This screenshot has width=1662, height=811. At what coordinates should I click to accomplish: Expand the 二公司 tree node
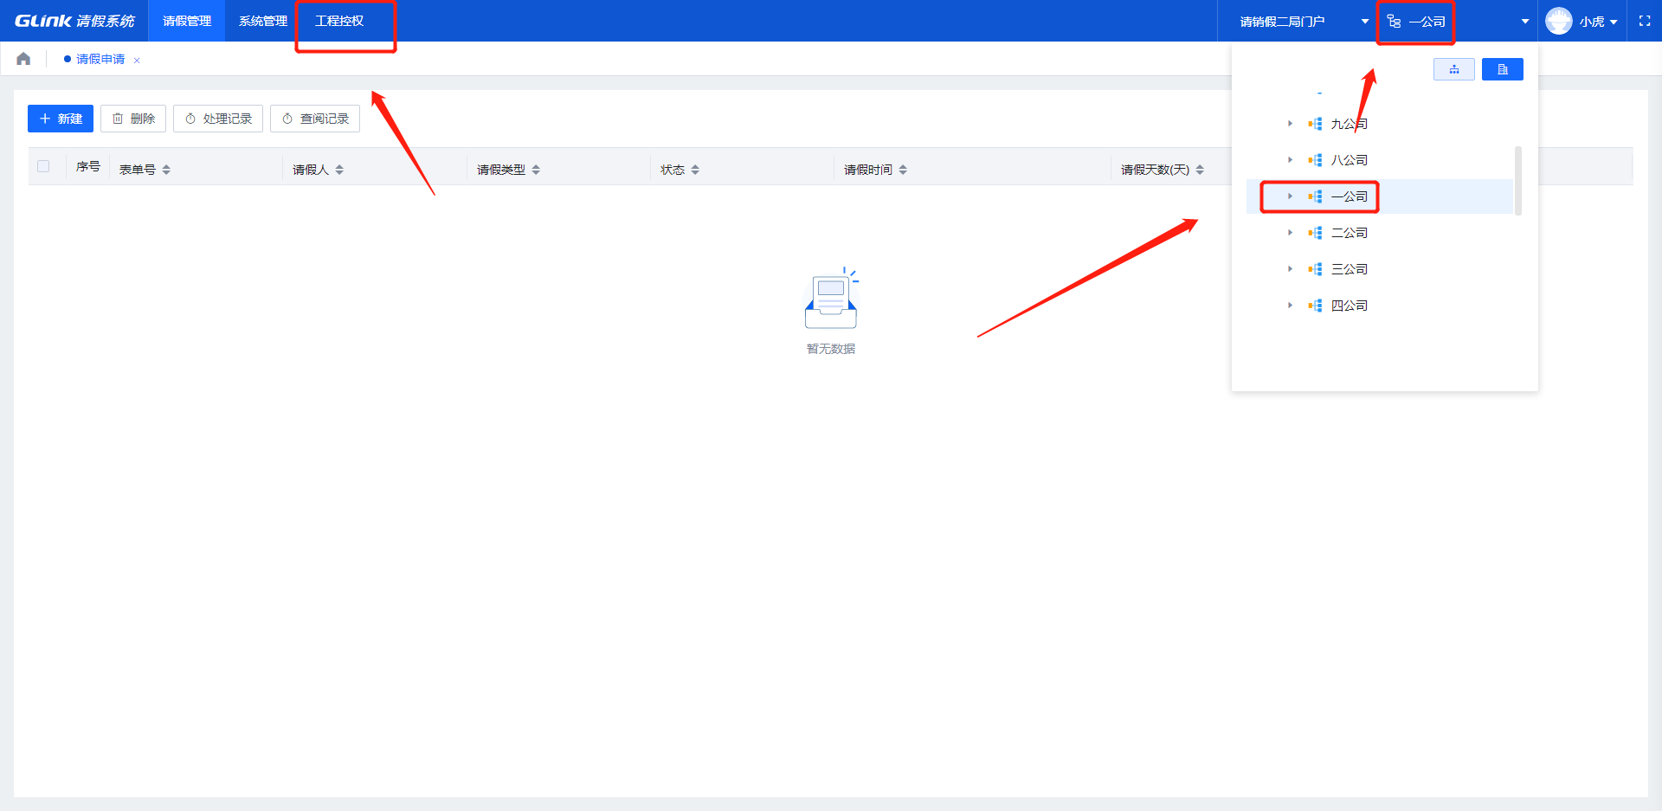(1290, 233)
